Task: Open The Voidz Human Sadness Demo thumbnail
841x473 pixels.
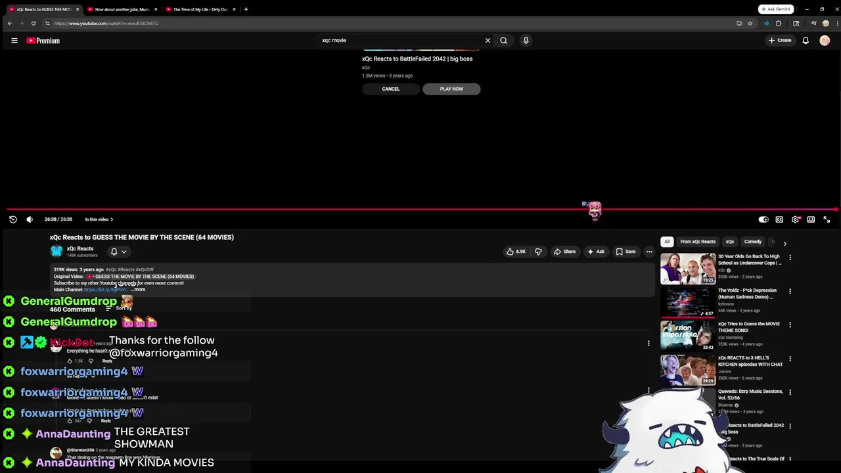Action: pos(688,302)
